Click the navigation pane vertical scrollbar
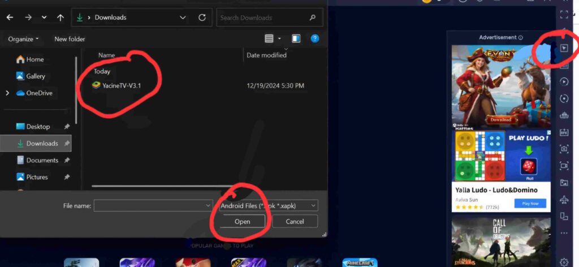Viewport: 579px width, 267px height. pyautogui.click(x=76, y=90)
